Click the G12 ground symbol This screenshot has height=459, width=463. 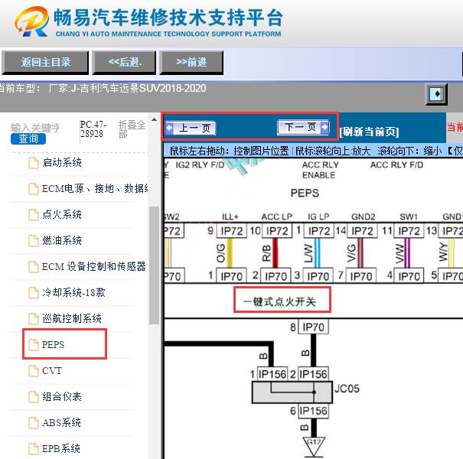click(x=314, y=447)
